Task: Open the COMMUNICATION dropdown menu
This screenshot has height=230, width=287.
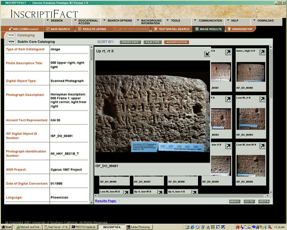Action: point(208,21)
